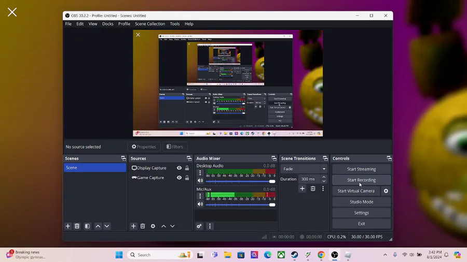Toggle Display Capture visibility eye
467x262 pixels.
click(x=179, y=168)
